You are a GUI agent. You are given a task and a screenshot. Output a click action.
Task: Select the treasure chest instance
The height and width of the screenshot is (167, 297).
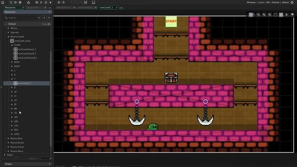171,77
